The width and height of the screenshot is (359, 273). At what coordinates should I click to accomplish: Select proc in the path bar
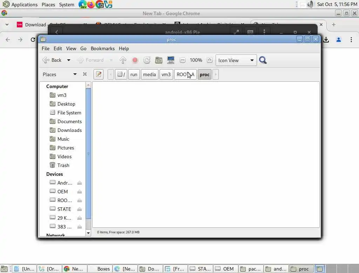[x=204, y=74]
